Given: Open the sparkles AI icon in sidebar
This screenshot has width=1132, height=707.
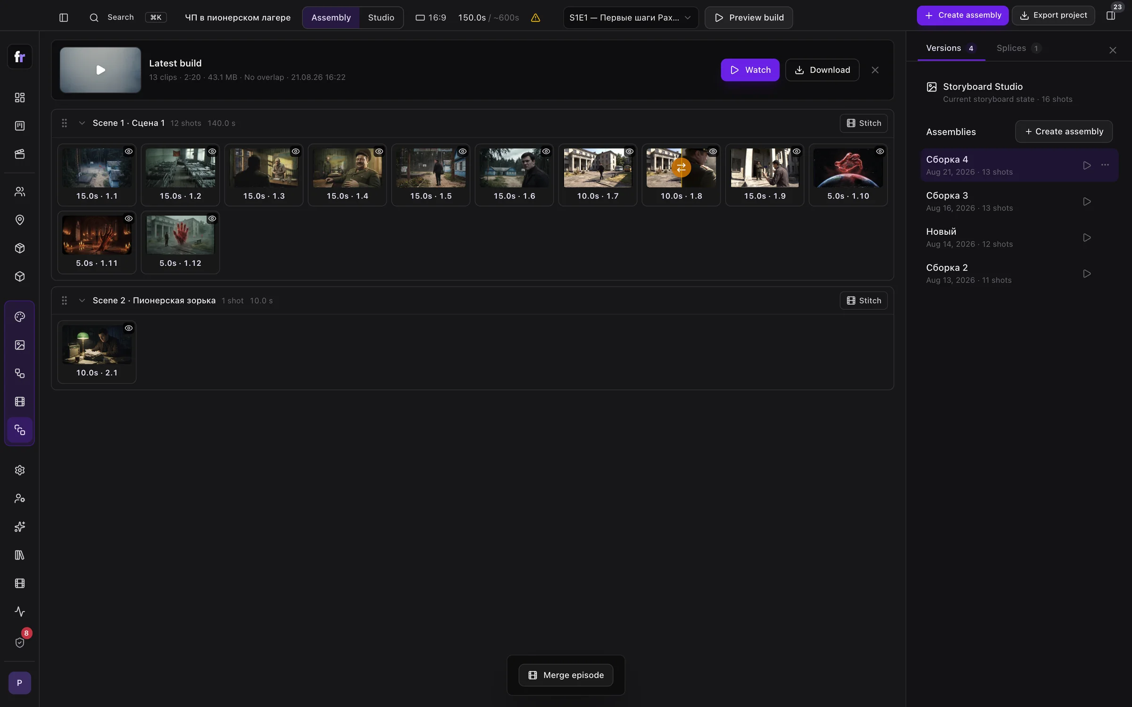Looking at the screenshot, I should click(20, 526).
